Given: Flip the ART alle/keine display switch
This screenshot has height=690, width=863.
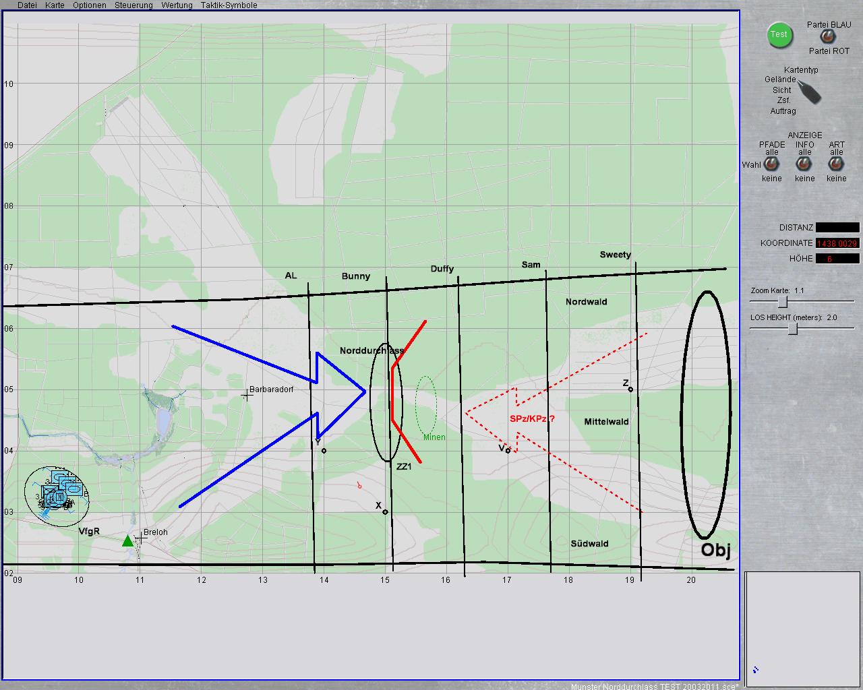Looking at the screenshot, I should tap(836, 165).
